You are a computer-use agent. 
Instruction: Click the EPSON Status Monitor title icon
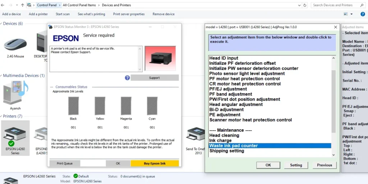point(50,27)
